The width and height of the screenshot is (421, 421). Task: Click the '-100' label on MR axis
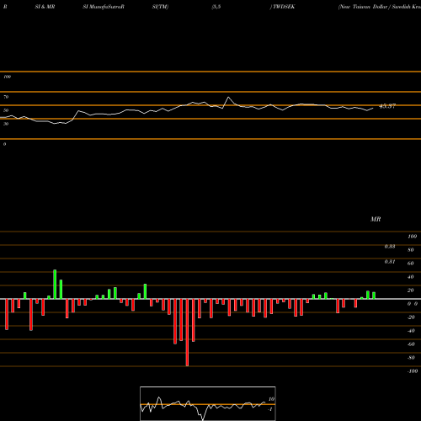413,371
